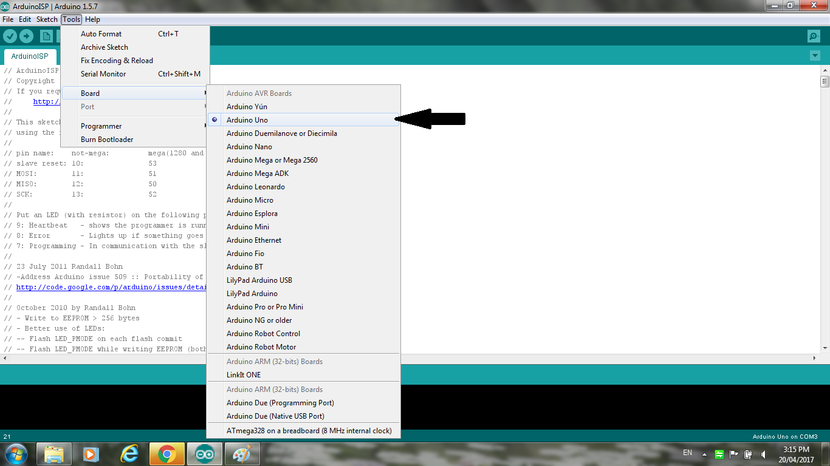Click the Verify checkmark toolbar button
The width and height of the screenshot is (830, 466).
(10, 36)
